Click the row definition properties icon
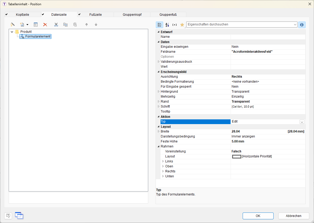 [36, 24]
